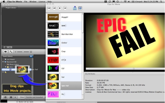Click the highlighted event row under 2011
Image resolution: width=165 pixels, height=103 pixels.
[17, 69]
